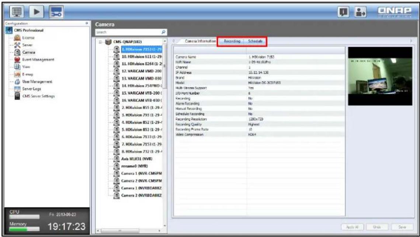Select camera 2. HIKvision 855
Image resolution: width=420 pixels, height=237 pixels.
point(142,108)
